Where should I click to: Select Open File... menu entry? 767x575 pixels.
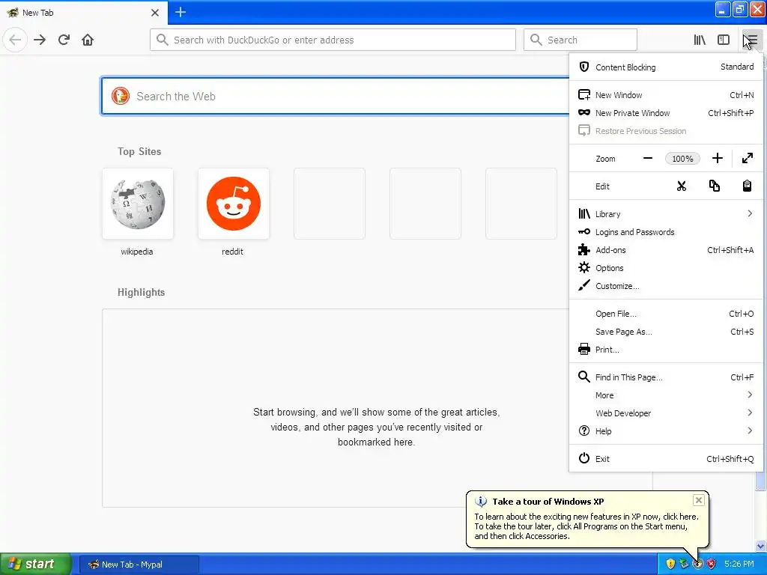click(666, 314)
